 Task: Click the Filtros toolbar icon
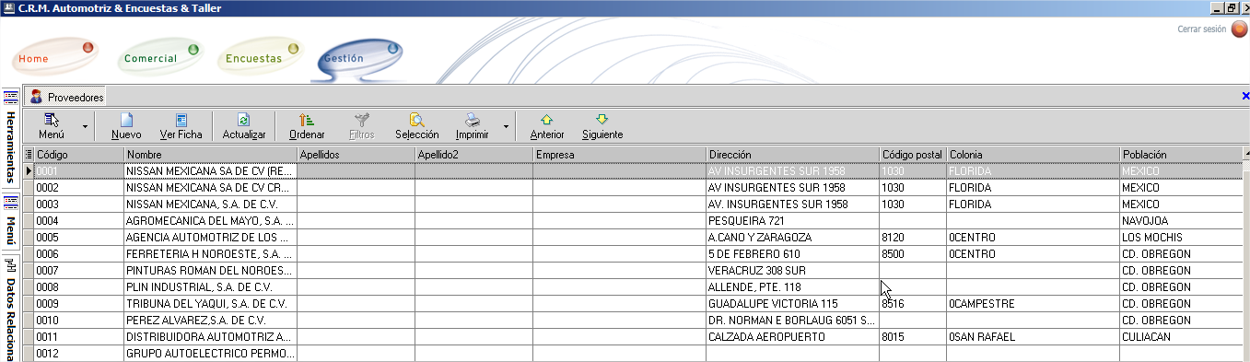(x=362, y=126)
